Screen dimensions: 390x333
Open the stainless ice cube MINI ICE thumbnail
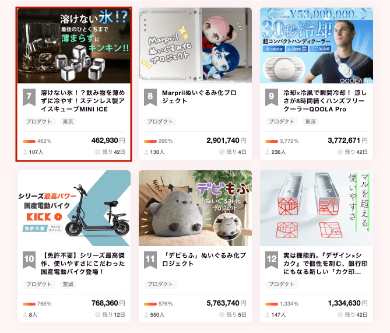click(x=74, y=45)
